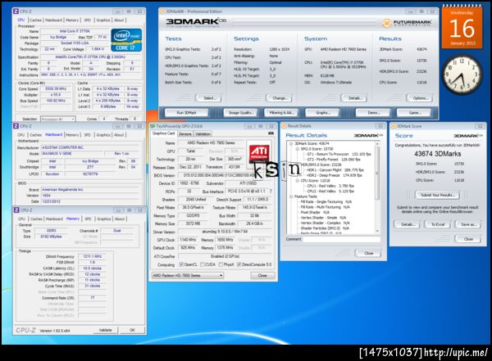
Task: Enable the CUDA checkbox
Action: pos(203,264)
